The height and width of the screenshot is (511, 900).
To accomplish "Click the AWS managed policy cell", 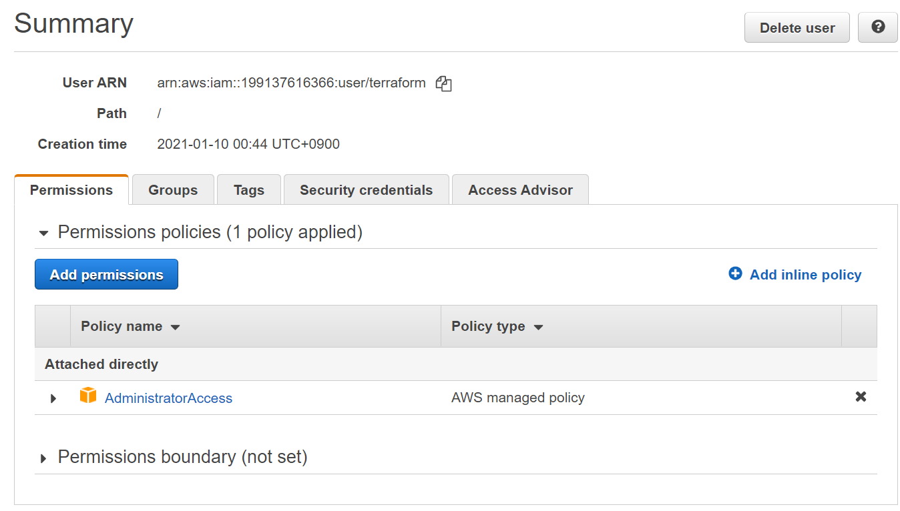I will coord(518,398).
